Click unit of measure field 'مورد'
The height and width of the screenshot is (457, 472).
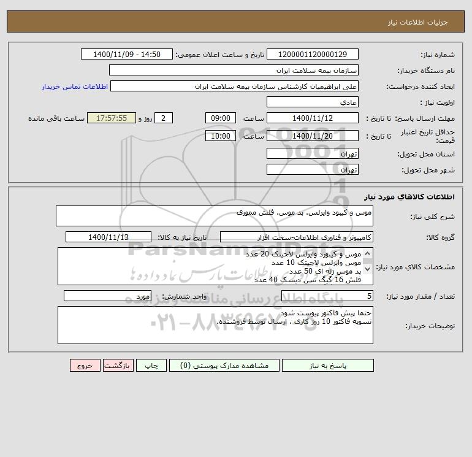(x=107, y=296)
